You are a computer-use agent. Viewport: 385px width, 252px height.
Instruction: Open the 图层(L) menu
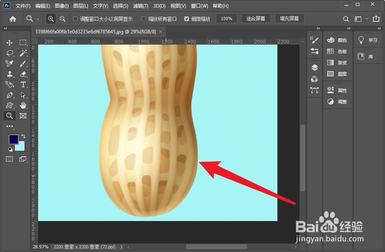pyautogui.click(x=81, y=6)
